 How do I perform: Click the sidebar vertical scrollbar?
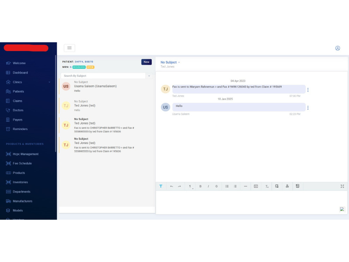tap(55, 104)
